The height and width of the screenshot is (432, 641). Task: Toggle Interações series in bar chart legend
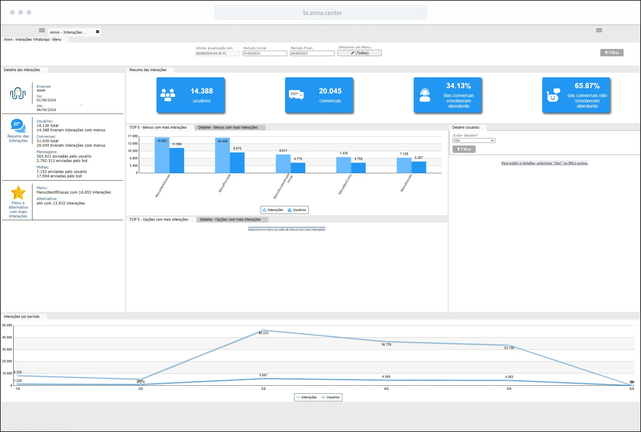click(x=273, y=210)
